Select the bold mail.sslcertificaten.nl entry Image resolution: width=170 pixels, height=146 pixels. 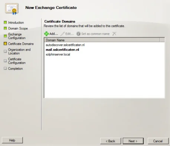click(x=62, y=50)
